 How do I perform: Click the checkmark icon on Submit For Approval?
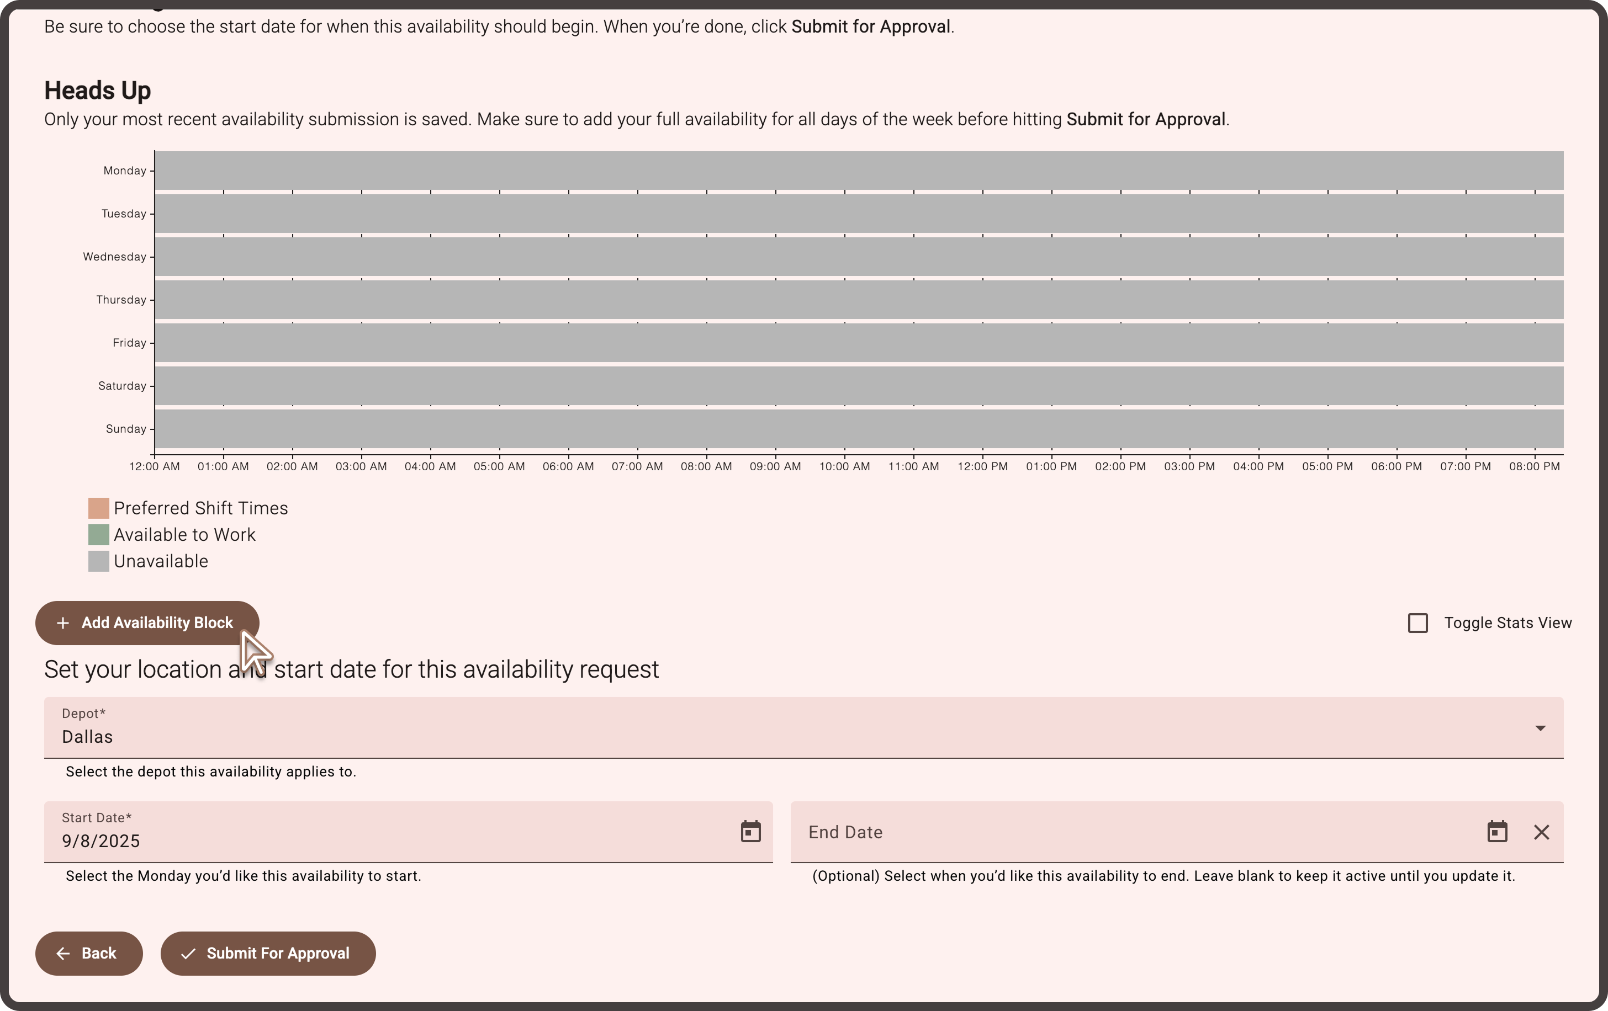188,954
